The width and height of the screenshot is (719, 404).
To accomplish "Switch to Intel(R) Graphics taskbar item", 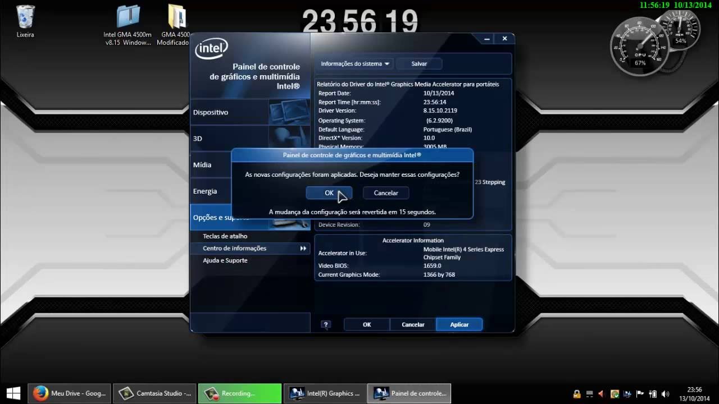I will (325, 393).
